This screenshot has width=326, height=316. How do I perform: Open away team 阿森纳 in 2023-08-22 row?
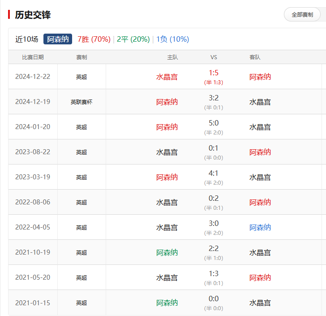click(260, 152)
